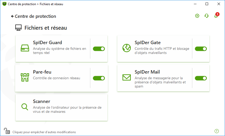Screen dimensions: 225x136
Task: Toggle the Pare-feu firewall switch
Action: point(99,78)
